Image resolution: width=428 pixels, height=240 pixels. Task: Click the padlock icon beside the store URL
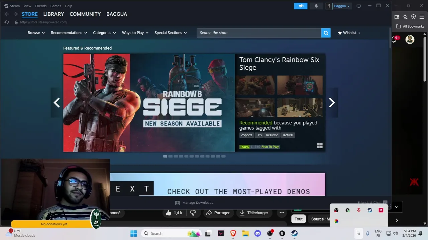point(16,22)
